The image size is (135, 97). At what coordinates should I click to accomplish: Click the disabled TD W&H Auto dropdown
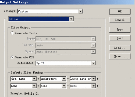point(66,45)
